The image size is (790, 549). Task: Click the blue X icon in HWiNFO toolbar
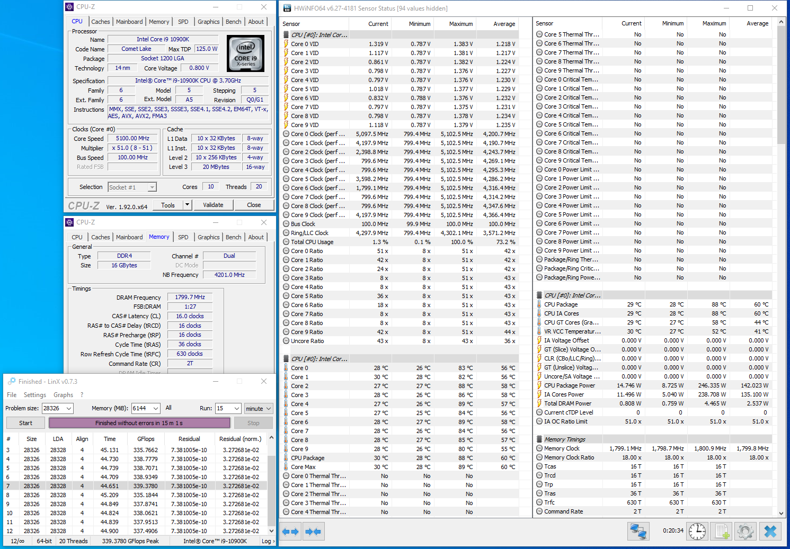click(x=770, y=531)
